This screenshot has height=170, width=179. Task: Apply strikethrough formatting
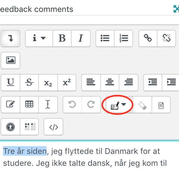[29, 83]
